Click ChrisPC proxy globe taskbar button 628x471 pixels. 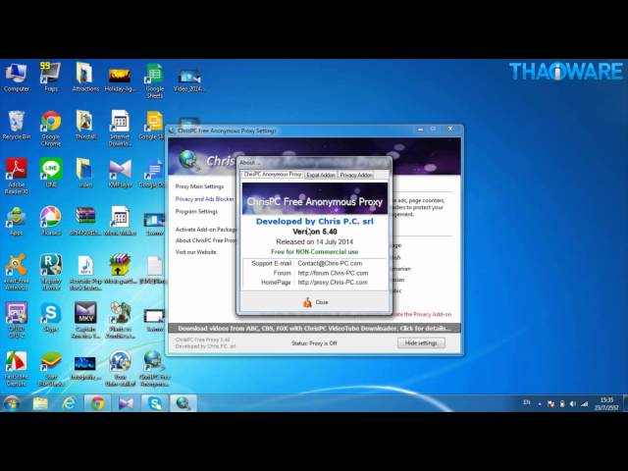tap(183, 403)
